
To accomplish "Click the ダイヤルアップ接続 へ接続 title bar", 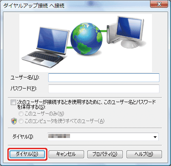I will (34, 5).
